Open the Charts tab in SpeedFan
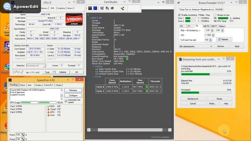This screenshot has height=141, width=251. [x=59, y=85]
